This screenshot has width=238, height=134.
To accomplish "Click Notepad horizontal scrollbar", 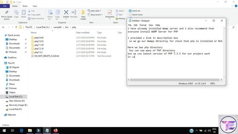I will (175, 80).
